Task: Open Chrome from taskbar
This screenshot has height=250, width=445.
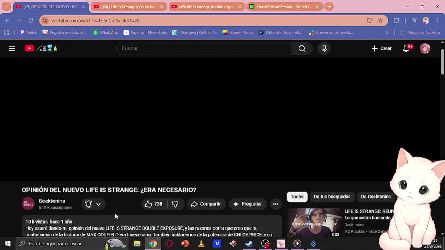Action: click(153, 244)
